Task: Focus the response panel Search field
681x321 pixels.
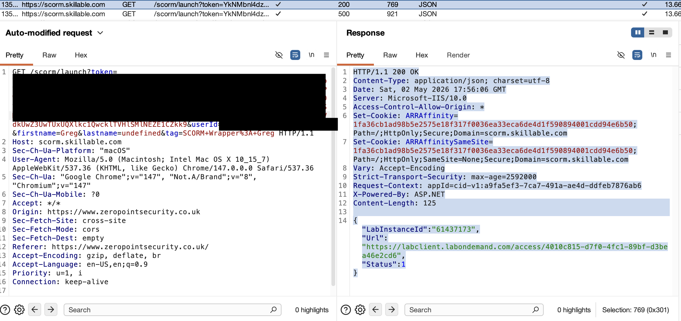Action: [x=474, y=310]
